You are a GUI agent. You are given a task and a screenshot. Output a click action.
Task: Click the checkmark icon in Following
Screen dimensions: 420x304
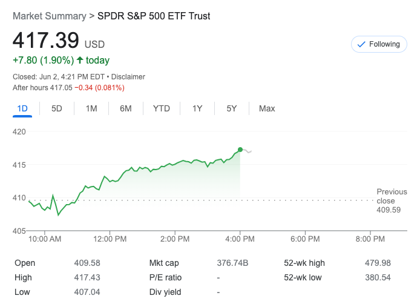[x=361, y=44]
